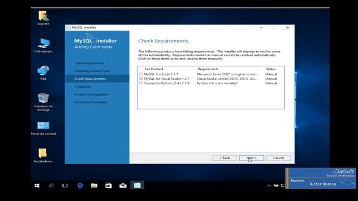This screenshot has height=201, width=358.
Task: Open the soporte user folder icon
Action: pyautogui.click(x=44, y=16)
